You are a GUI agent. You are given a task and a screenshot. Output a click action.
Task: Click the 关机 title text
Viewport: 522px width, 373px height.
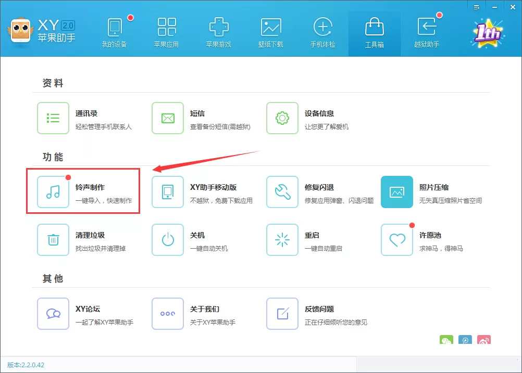point(197,235)
